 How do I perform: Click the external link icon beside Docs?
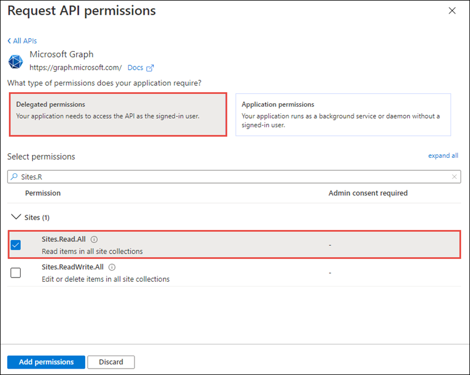click(150, 68)
